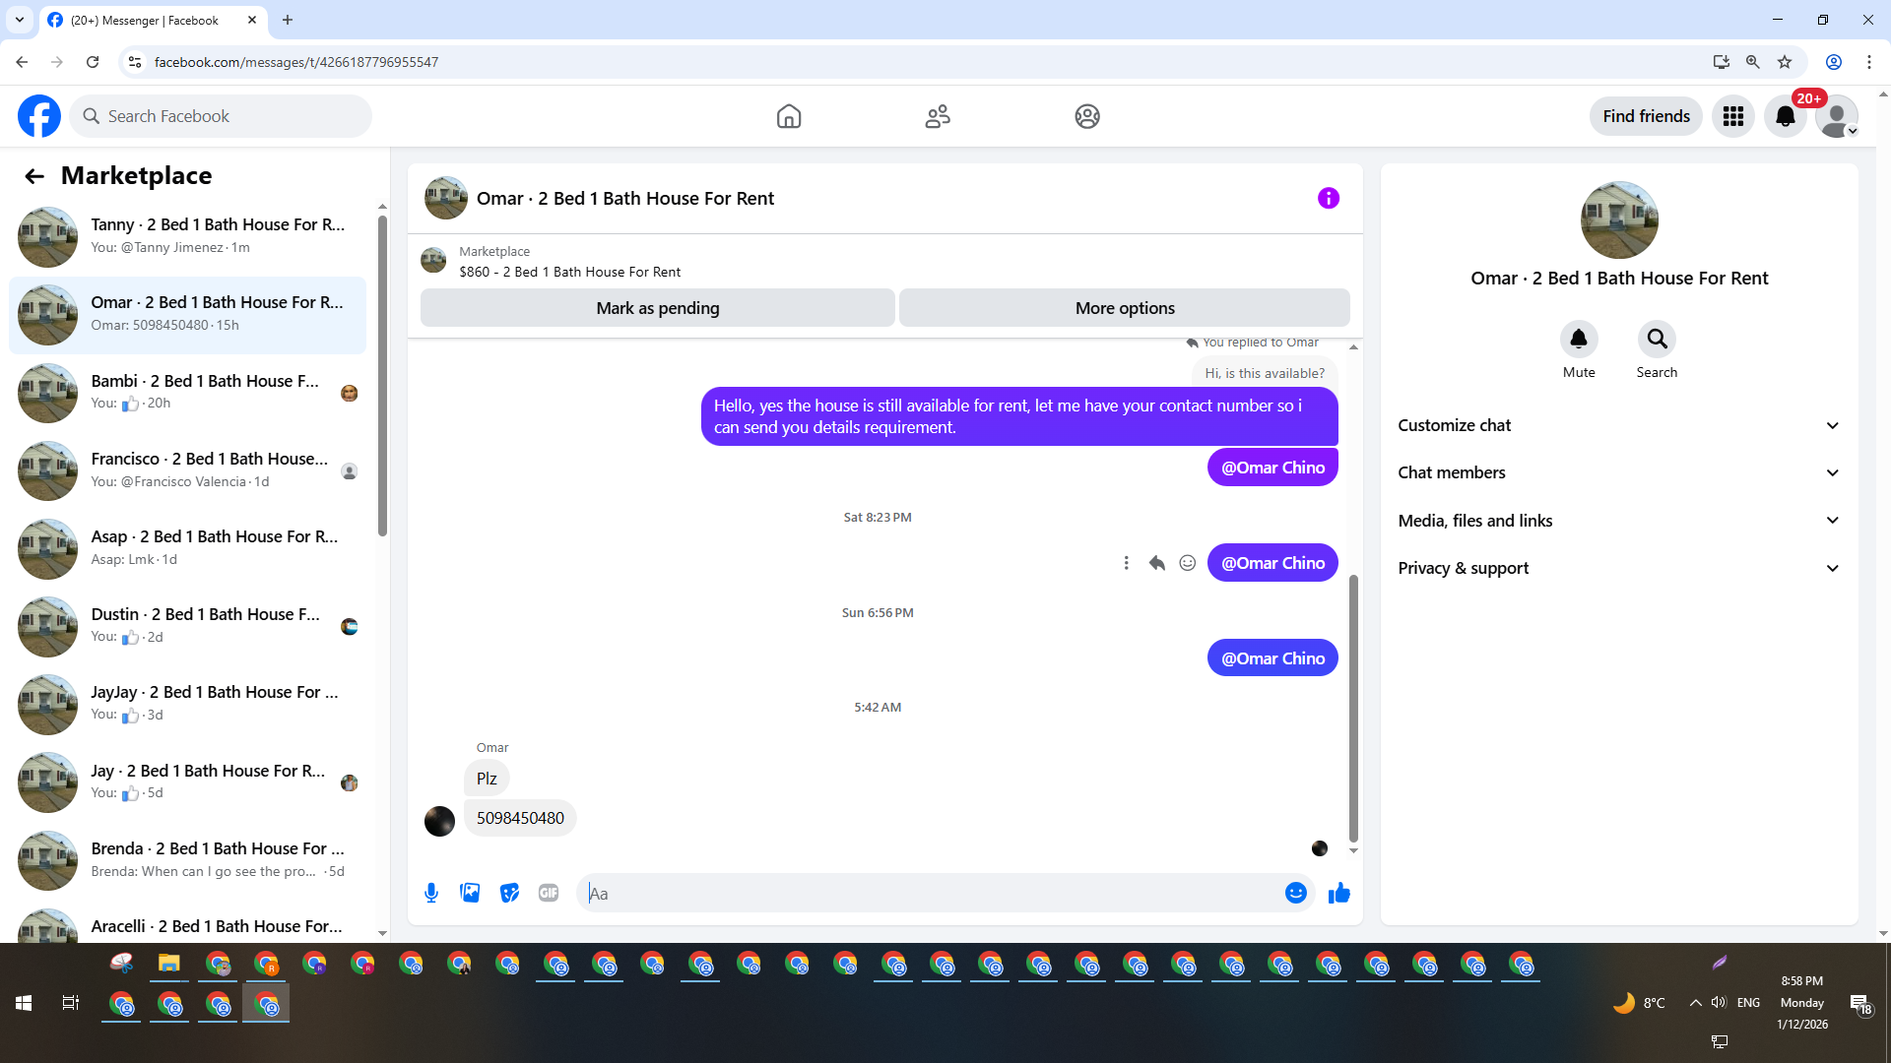
Task: Click Mark as pending button
Action: pyautogui.click(x=657, y=308)
